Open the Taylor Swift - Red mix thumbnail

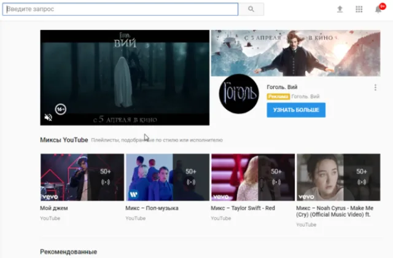pos(253,178)
